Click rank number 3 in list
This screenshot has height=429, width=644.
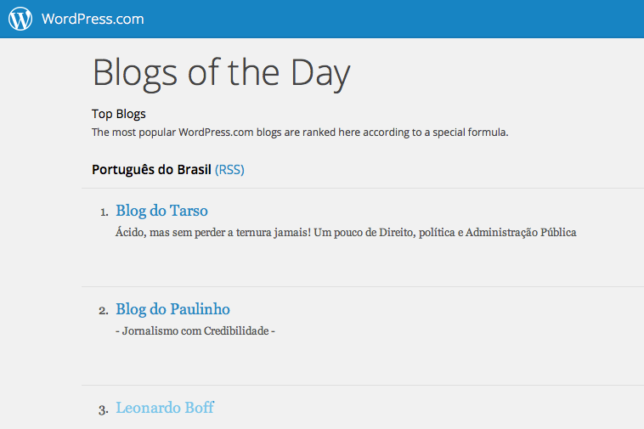[x=104, y=409]
